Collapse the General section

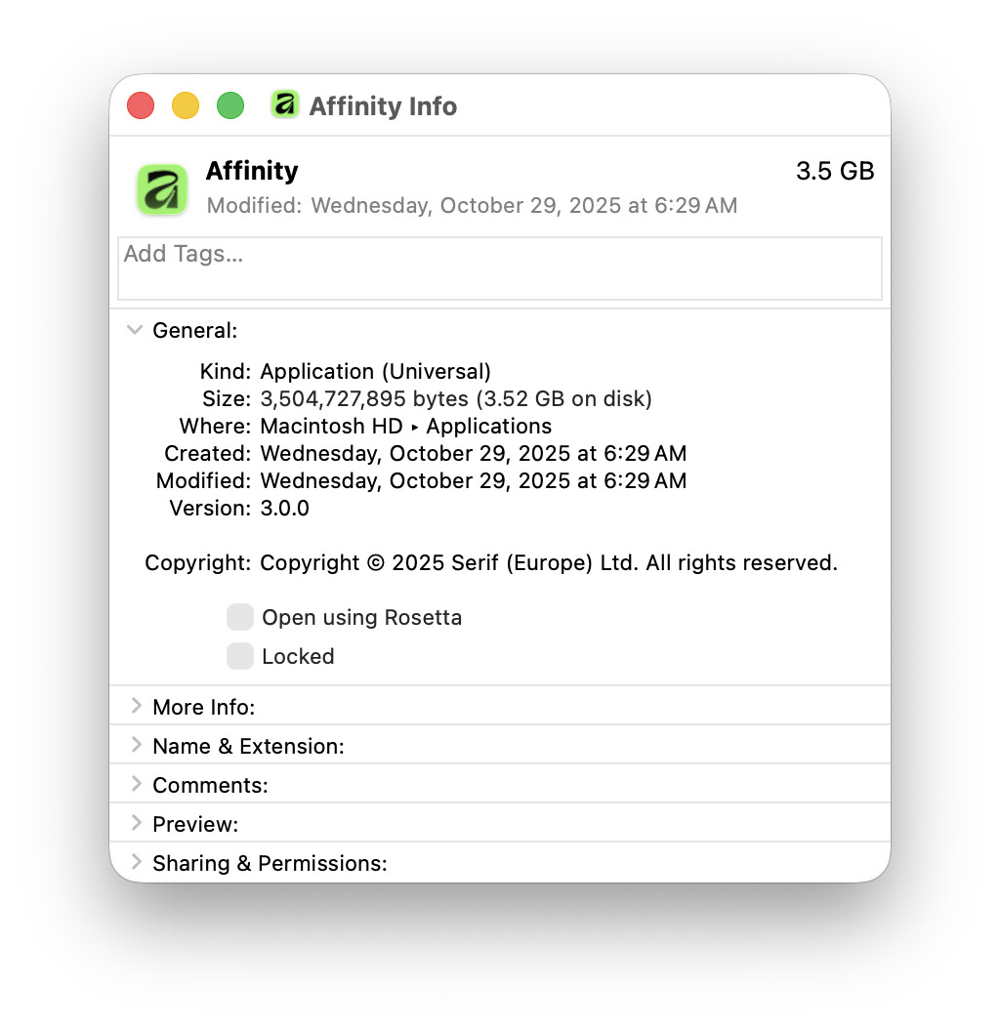click(x=135, y=330)
